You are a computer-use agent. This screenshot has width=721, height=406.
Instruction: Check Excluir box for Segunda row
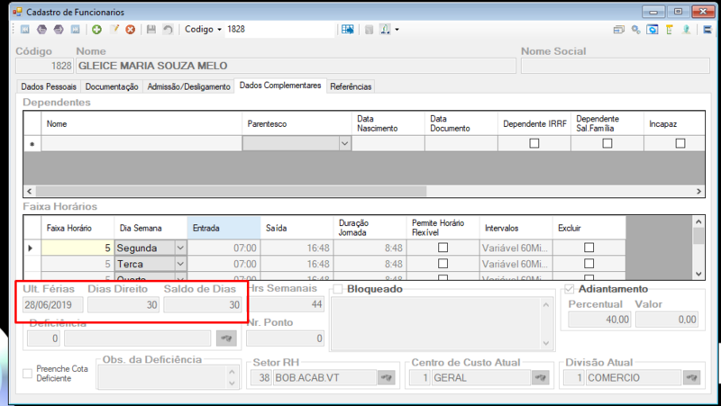pos(589,248)
